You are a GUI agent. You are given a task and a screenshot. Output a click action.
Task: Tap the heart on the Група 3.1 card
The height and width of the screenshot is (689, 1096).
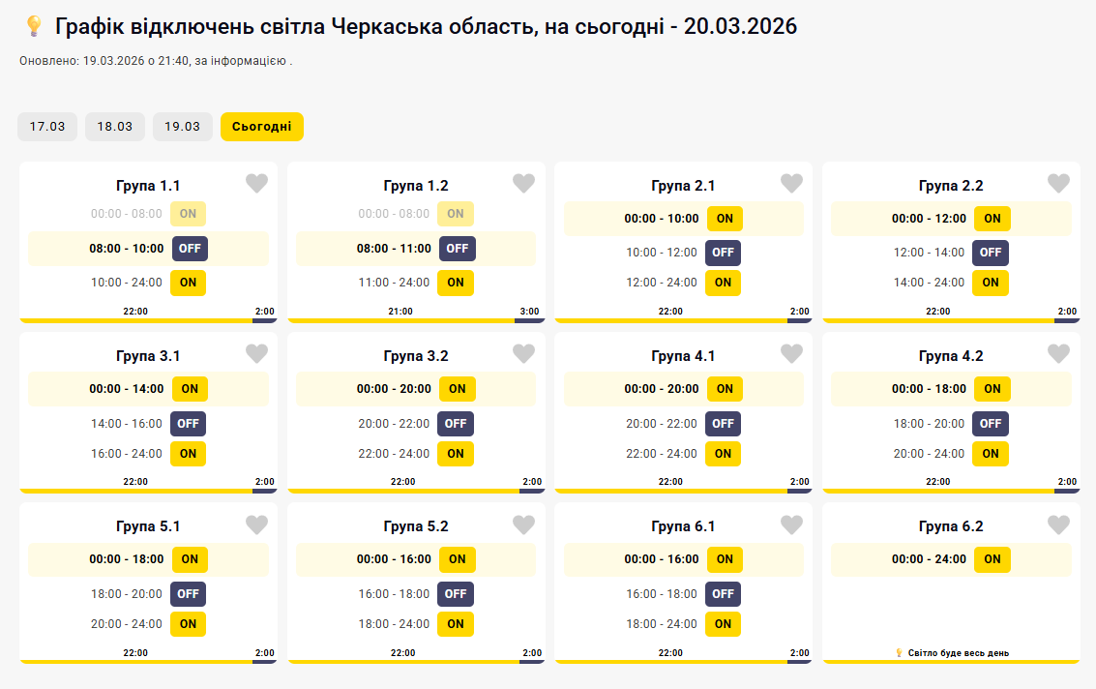(x=256, y=354)
